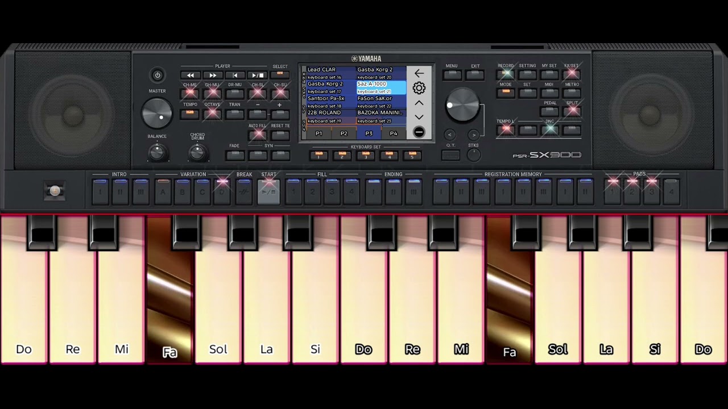The width and height of the screenshot is (728, 409).
Task: Select the FaSon SaX.or keyboard set
Action: click(x=381, y=102)
